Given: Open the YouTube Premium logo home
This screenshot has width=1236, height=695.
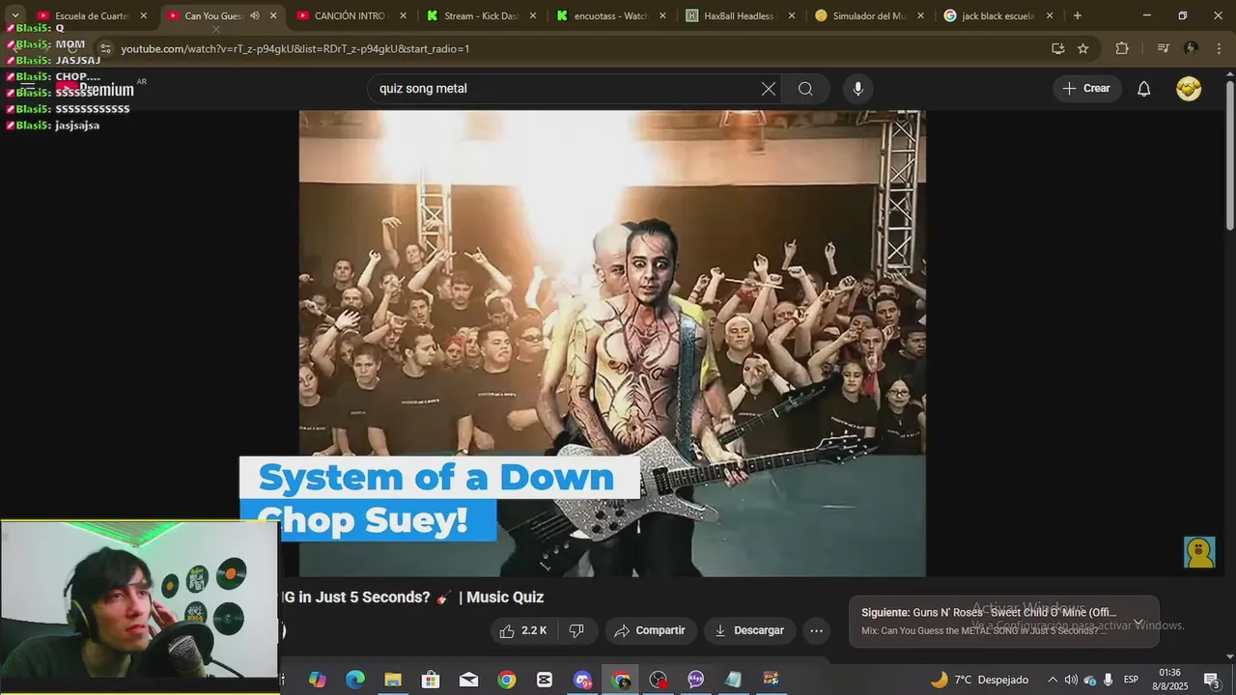Looking at the screenshot, I should pos(95,89).
